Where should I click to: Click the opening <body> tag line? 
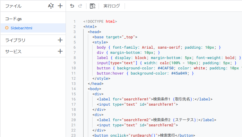coord(95,89)
